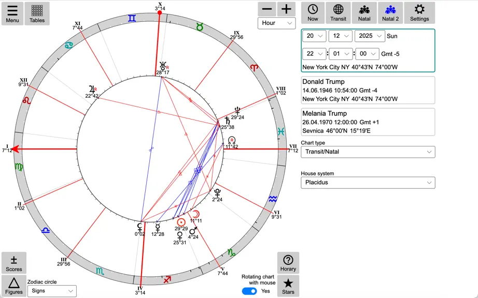Click the New York City location text in transit panel
The height and width of the screenshot is (298, 478).
pyautogui.click(x=350, y=67)
